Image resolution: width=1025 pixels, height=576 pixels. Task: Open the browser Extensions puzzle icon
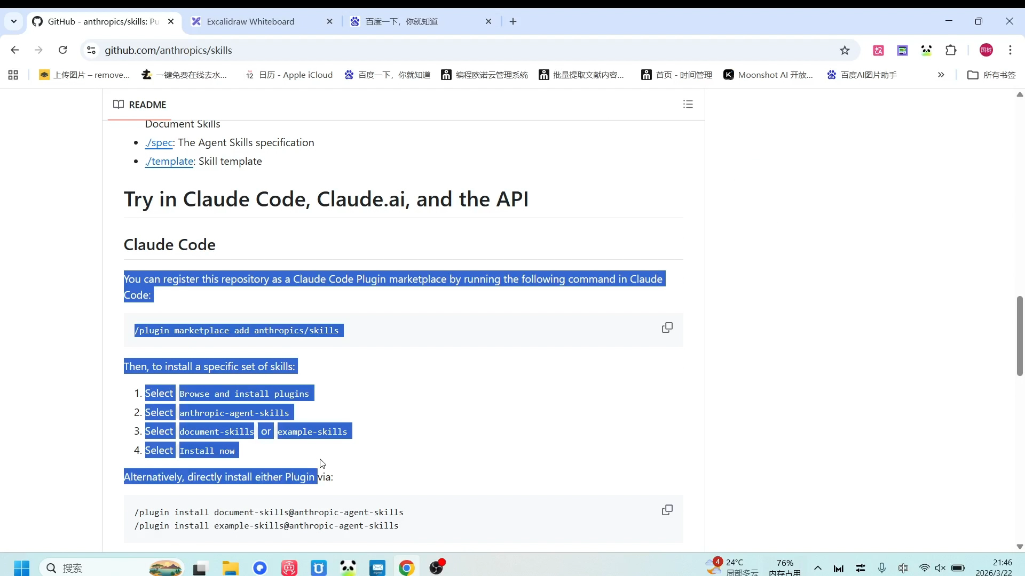(x=951, y=50)
